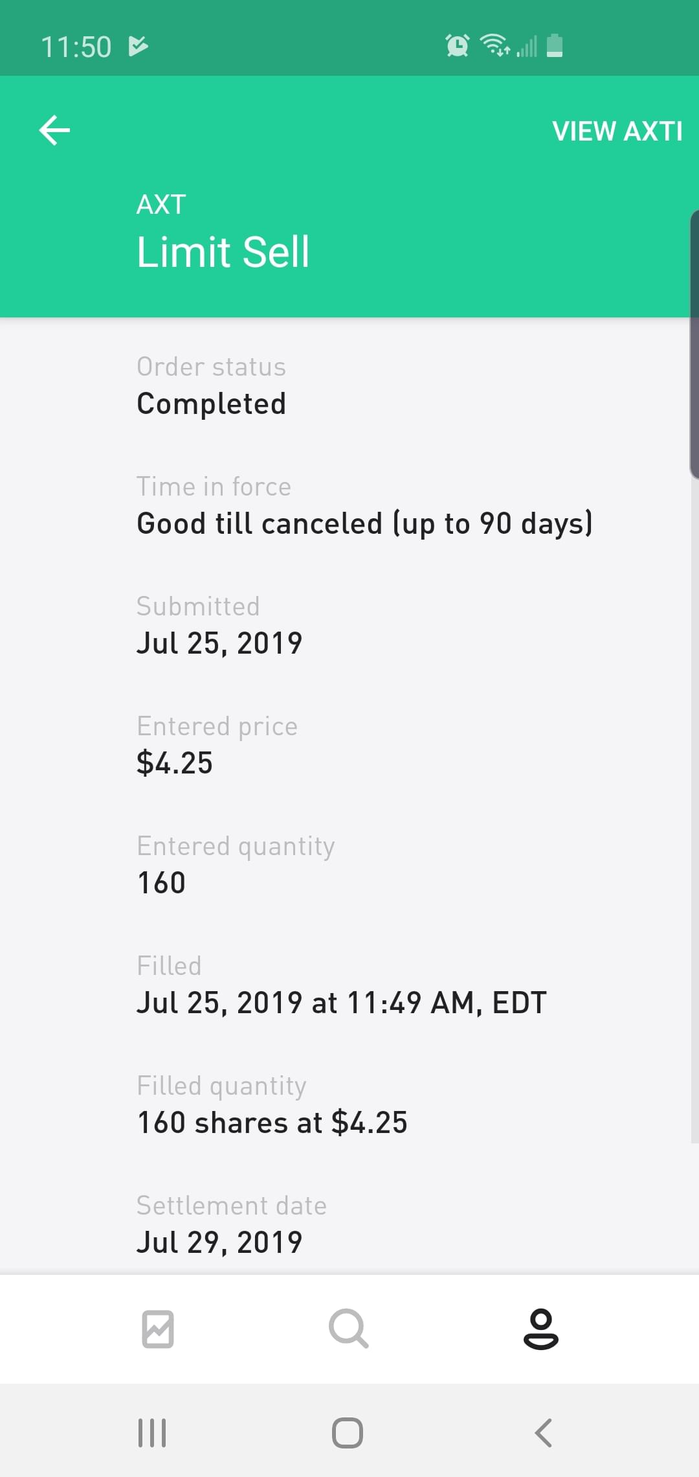
Task: Tap the alarm clock status icon
Action: (x=457, y=46)
